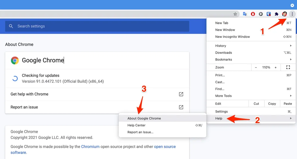Open Settings from the Chrome menu
The width and height of the screenshot is (297, 159).
pos(251,111)
